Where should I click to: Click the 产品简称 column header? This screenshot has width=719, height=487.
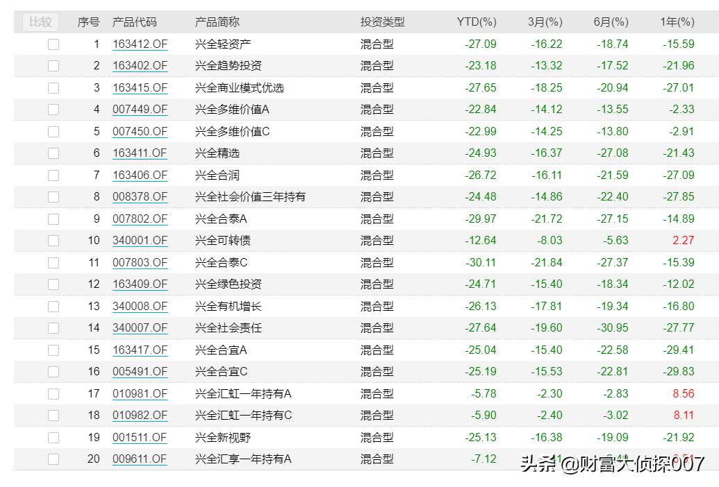pos(217,22)
